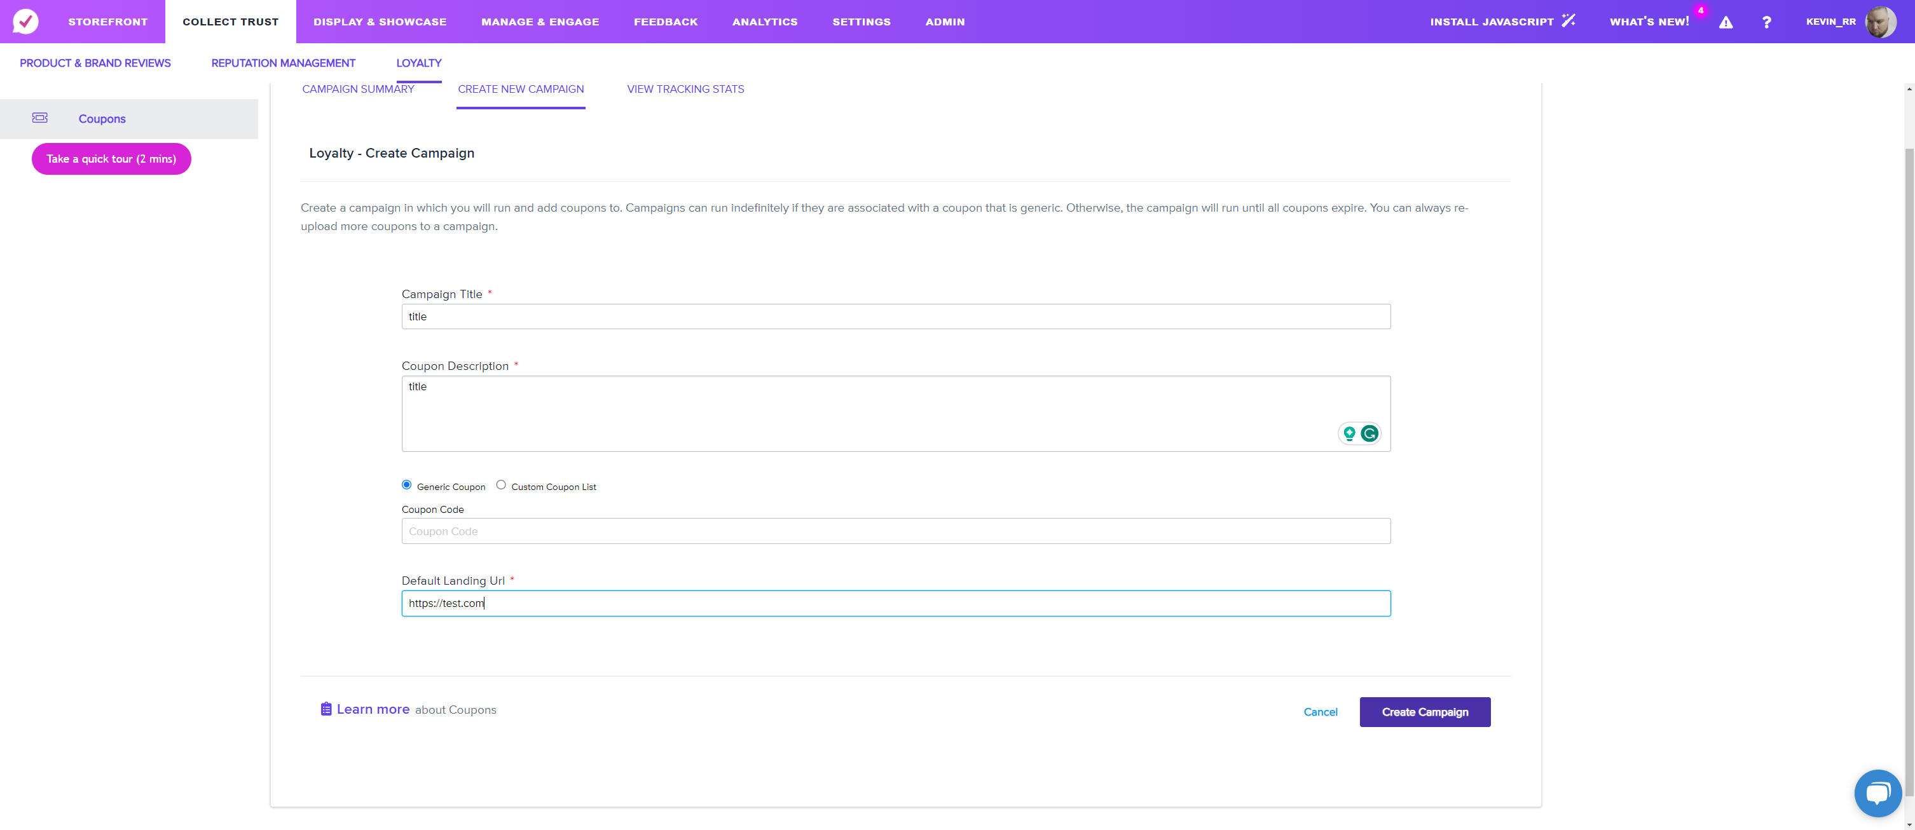Click the Coupons ticket icon in sidebar
This screenshot has height=830, width=1915.
tap(39, 118)
